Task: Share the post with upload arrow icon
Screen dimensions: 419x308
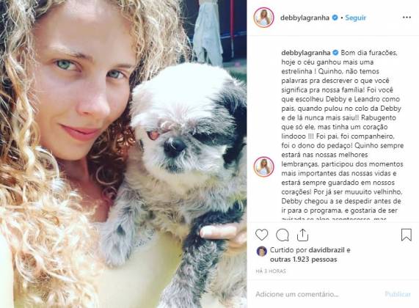Action: (x=303, y=235)
